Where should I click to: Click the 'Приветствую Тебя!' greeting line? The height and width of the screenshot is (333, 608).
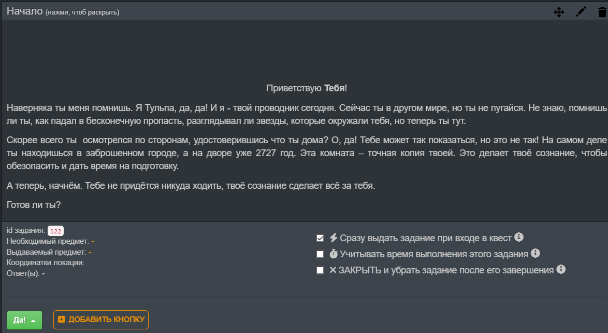[307, 88]
